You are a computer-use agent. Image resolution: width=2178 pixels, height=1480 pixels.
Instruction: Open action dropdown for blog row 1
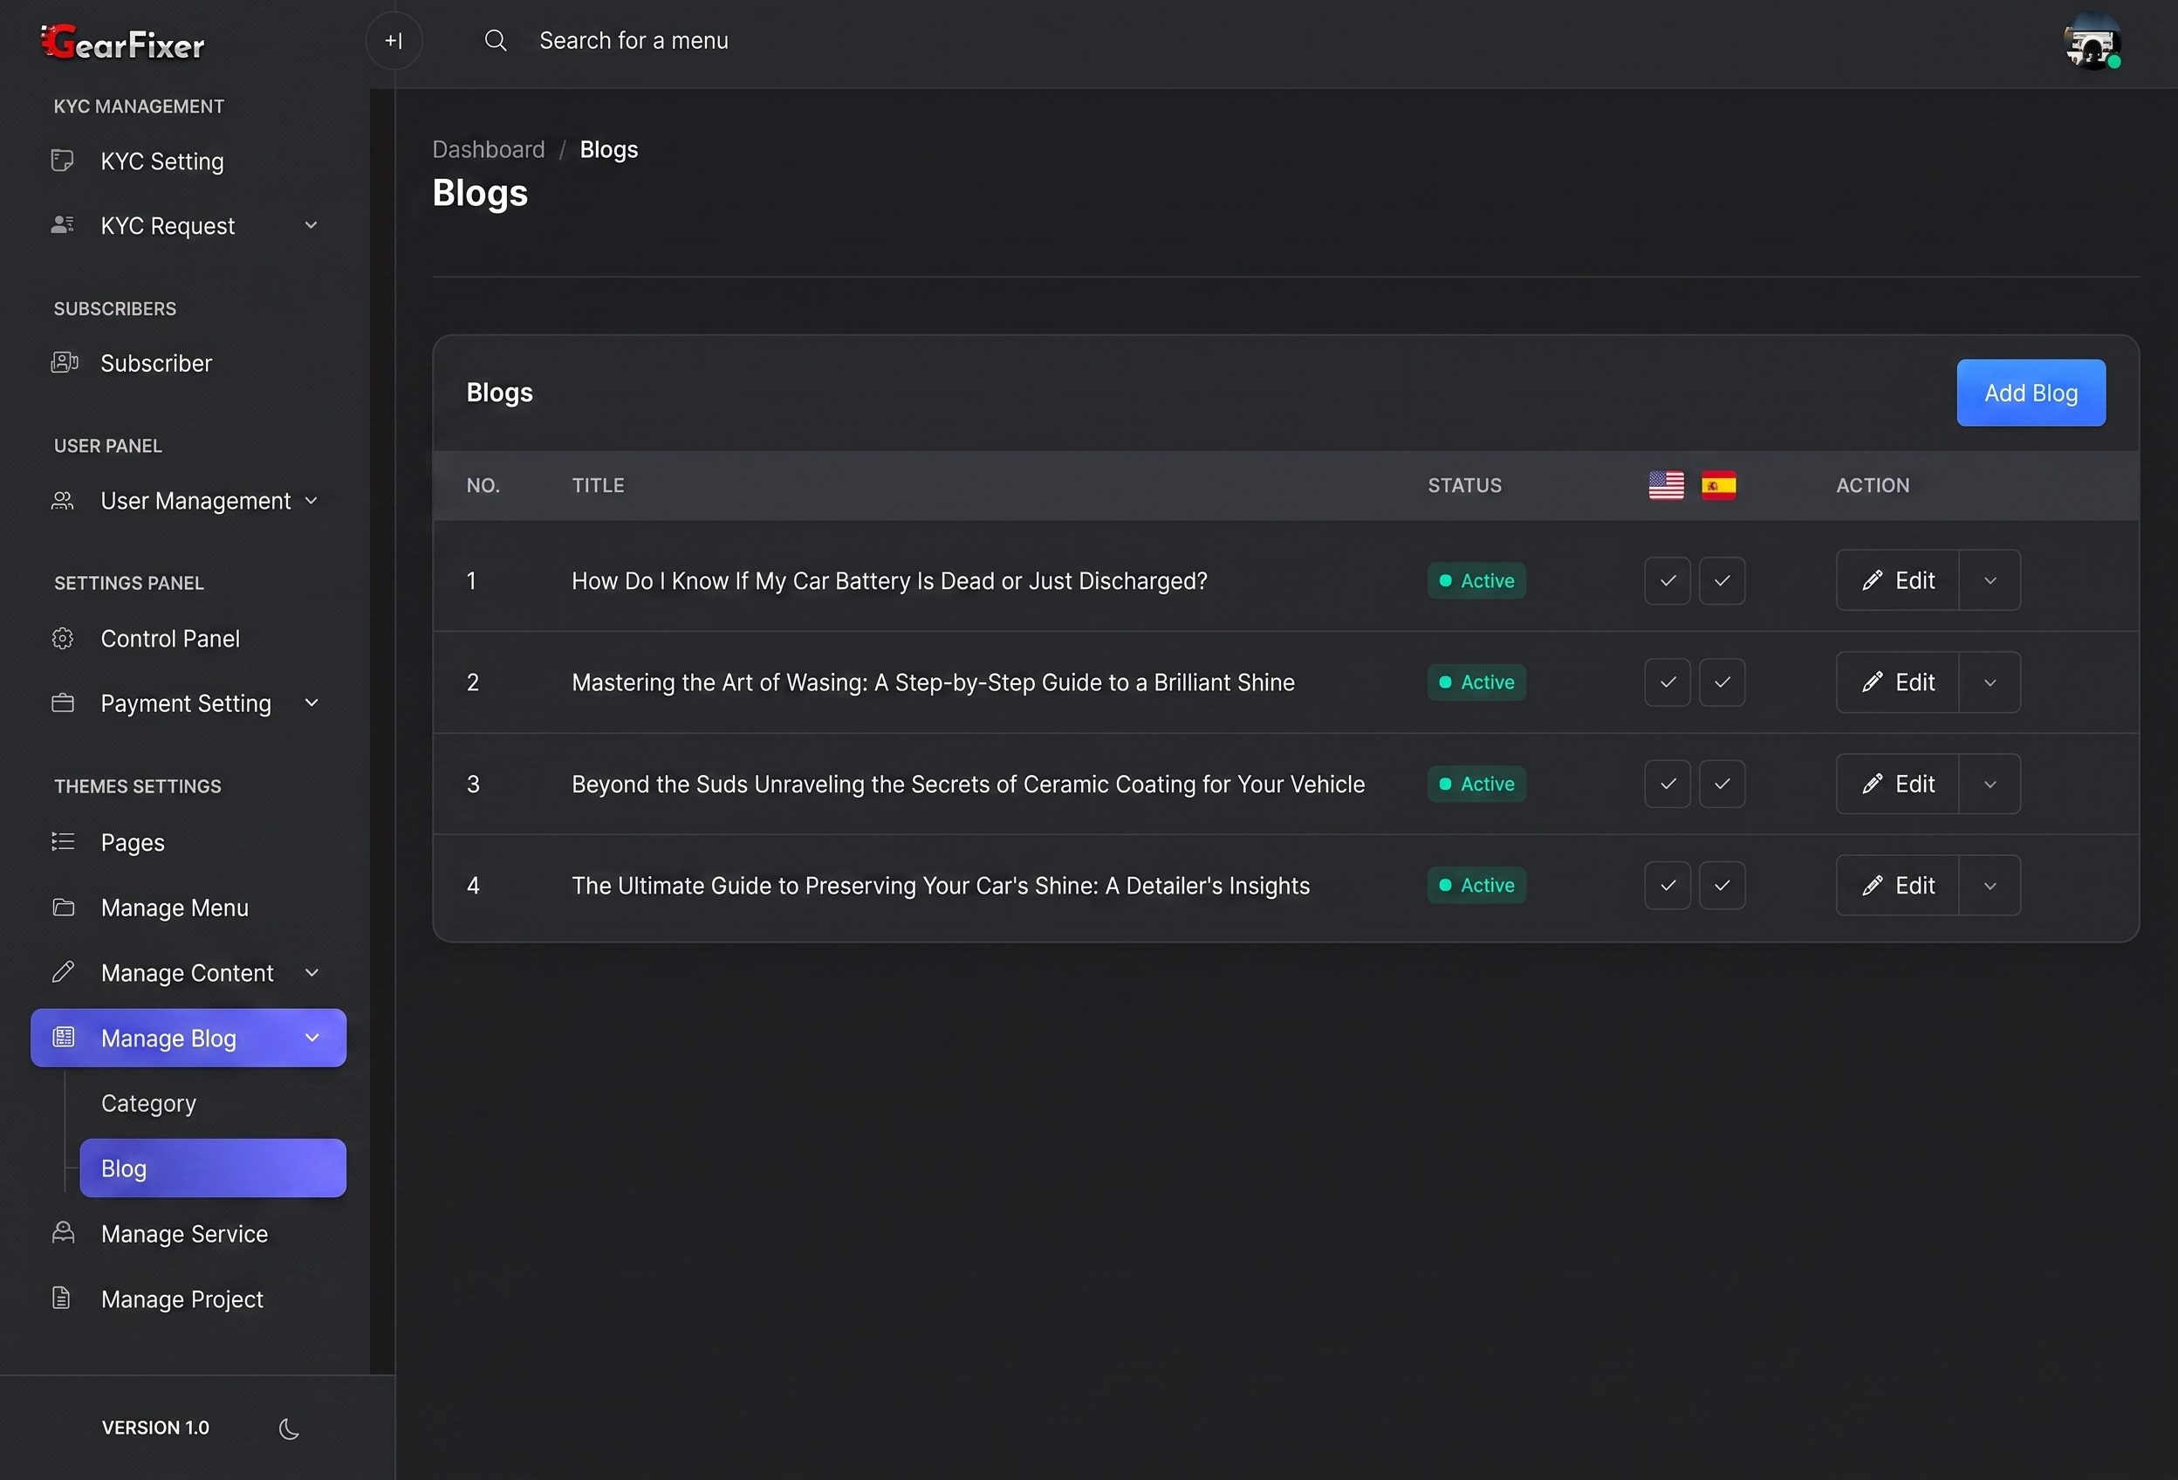coord(1990,580)
